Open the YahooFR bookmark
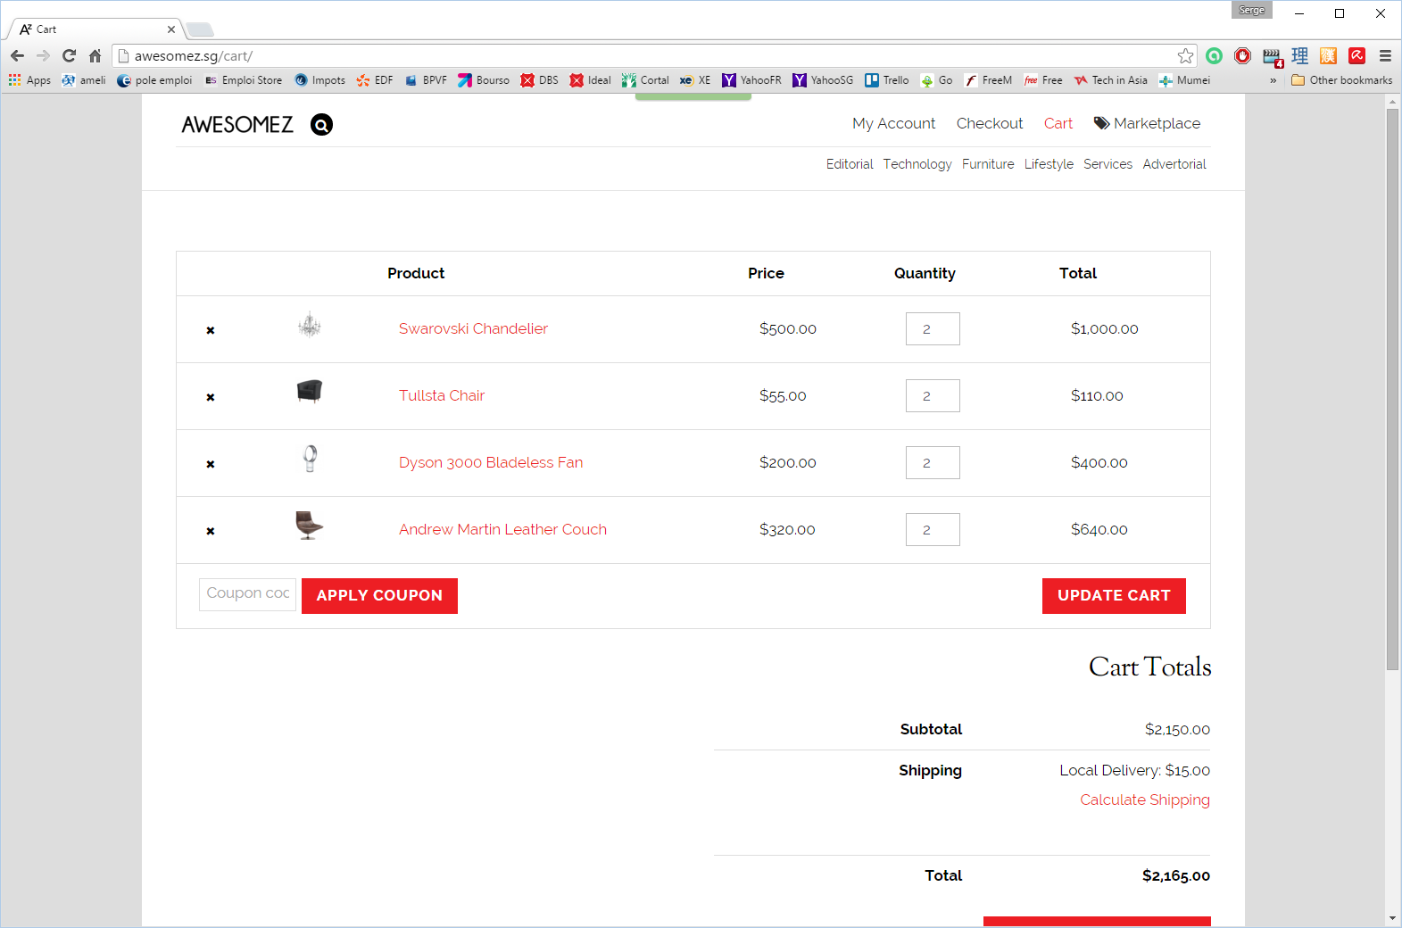The image size is (1402, 928). pos(751,80)
